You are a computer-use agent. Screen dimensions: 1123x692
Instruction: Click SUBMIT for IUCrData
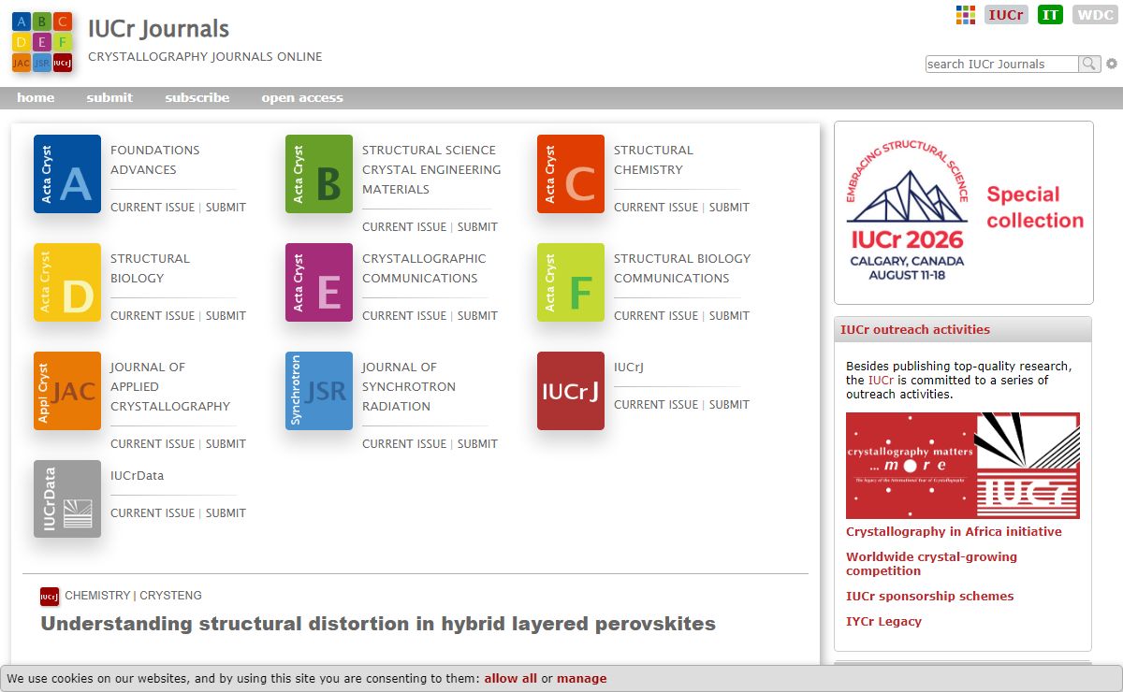[226, 513]
